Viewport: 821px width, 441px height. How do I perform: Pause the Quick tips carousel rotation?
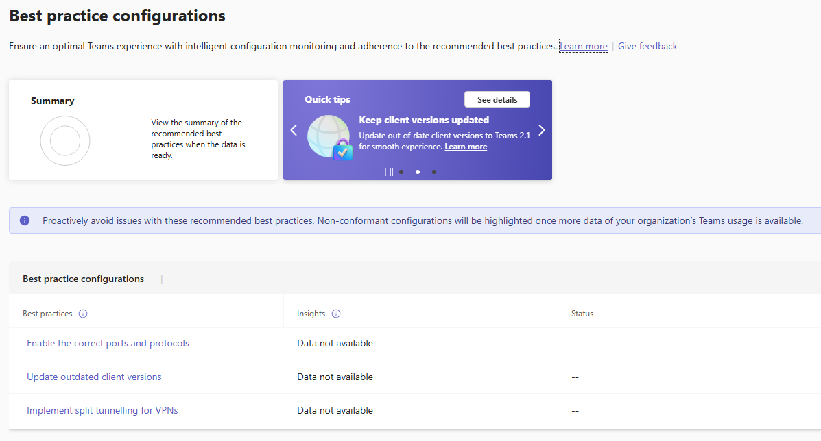388,171
